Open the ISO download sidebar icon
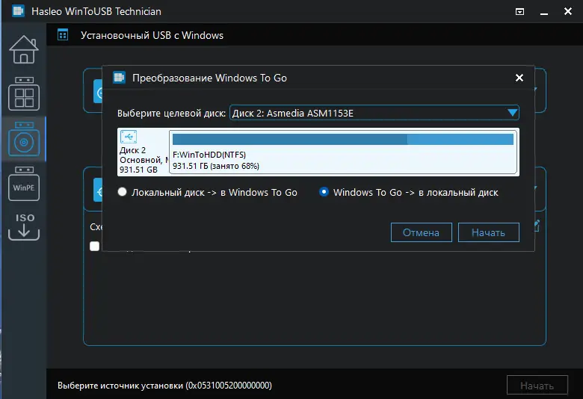The height and width of the screenshot is (399, 583). pyautogui.click(x=24, y=226)
